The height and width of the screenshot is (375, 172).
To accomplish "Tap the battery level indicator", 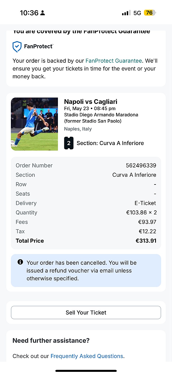I will click(x=150, y=13).
